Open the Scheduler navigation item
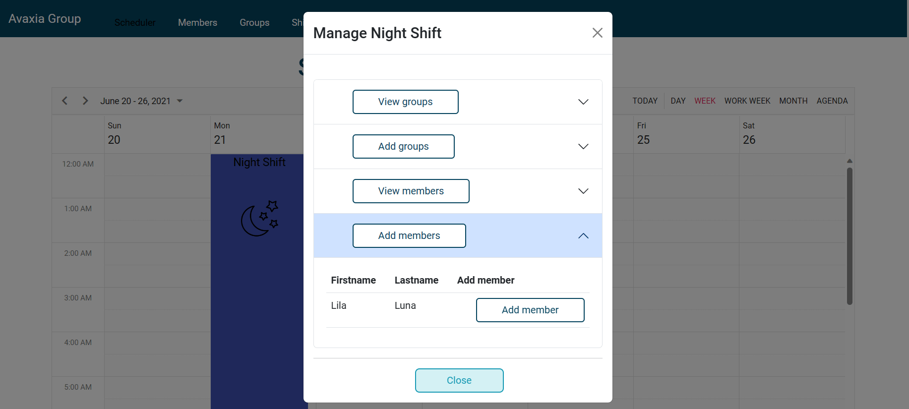Viewport: 909px width, 409px height. point(135,22)
